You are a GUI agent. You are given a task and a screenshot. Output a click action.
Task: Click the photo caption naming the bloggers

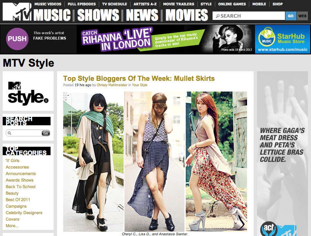(x=155, y=234)
